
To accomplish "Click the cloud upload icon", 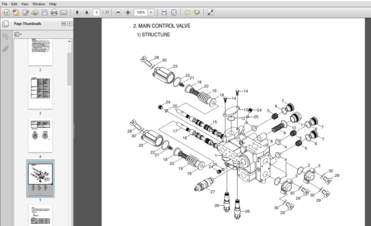I will tap(35, 12).
